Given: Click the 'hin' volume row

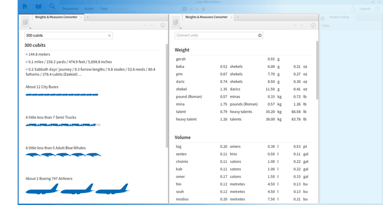Looking at the screenshot, I should coord(242,184).
